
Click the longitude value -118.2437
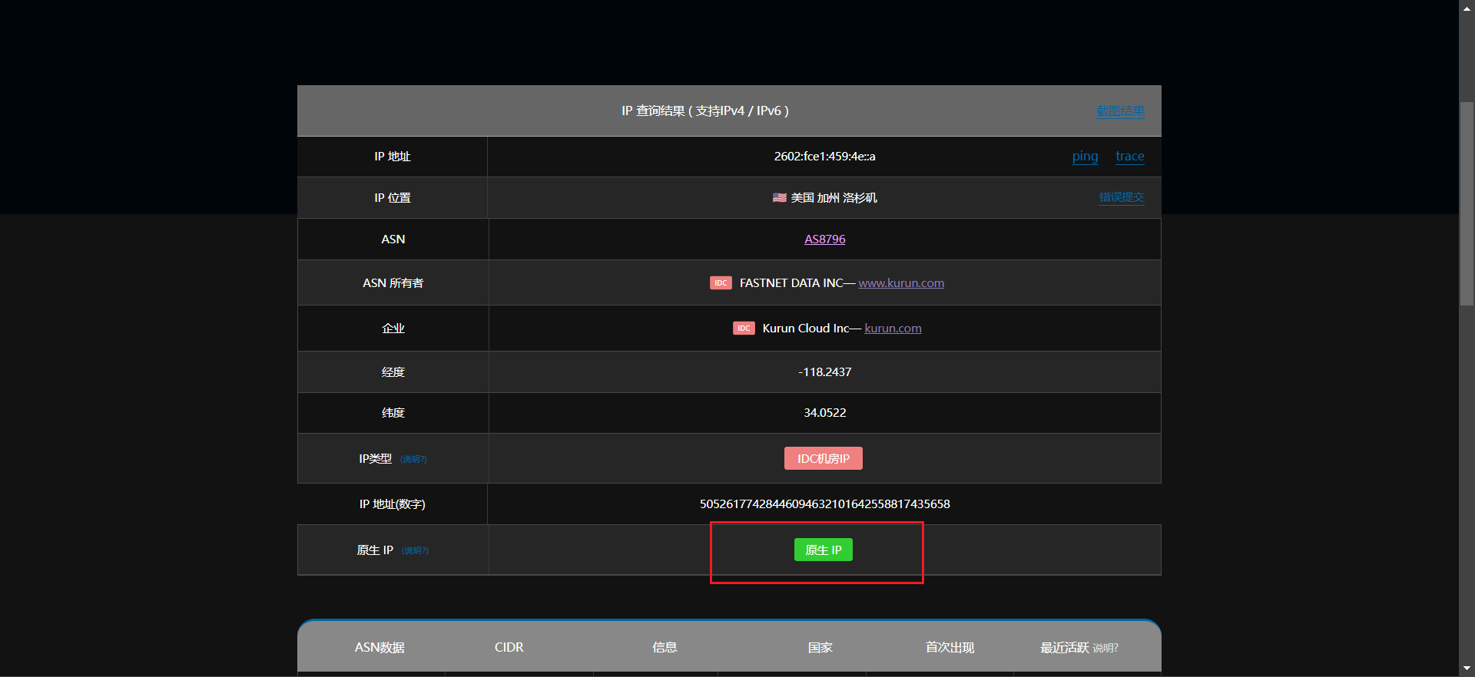tap(824, 372)
